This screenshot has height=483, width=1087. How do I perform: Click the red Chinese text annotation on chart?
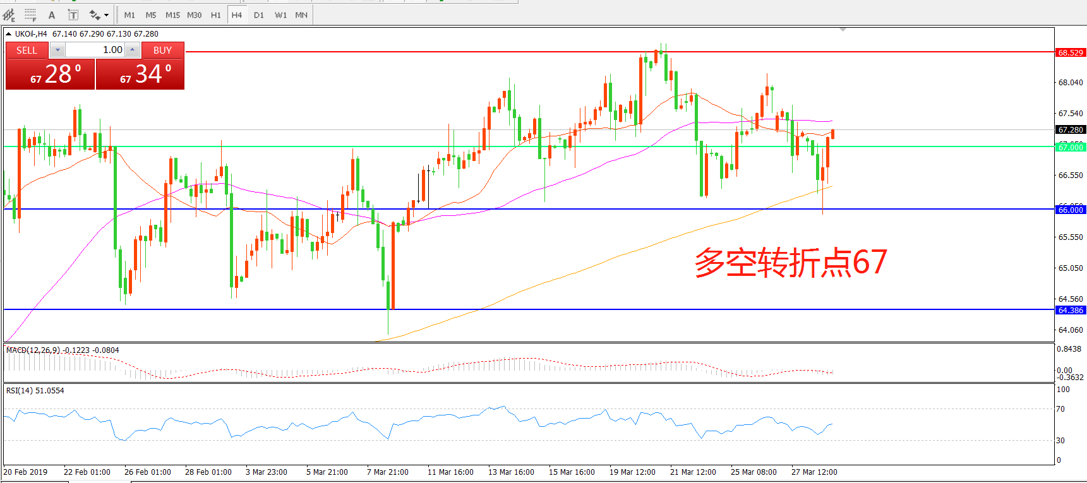click(x=791, y=262)
